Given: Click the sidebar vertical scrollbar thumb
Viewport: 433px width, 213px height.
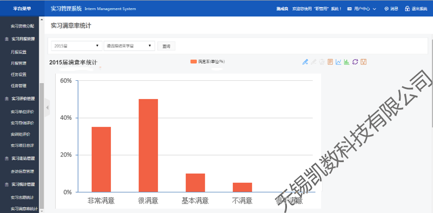Looking at the screenshot, I should click(42, 145).
